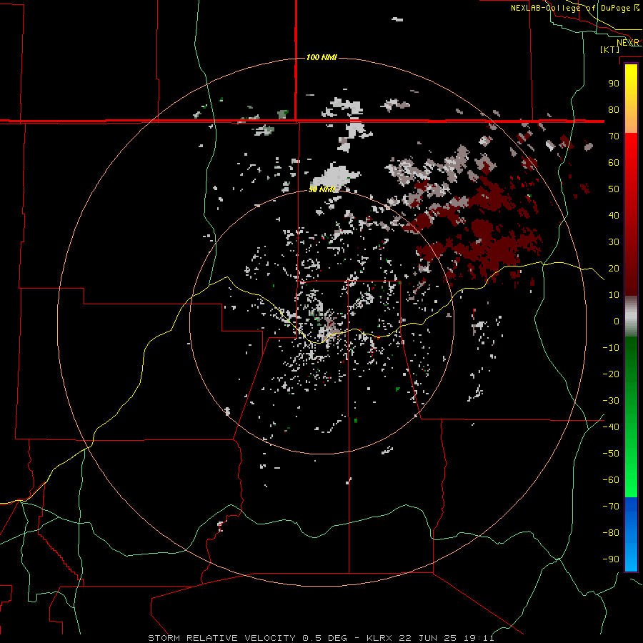The image size is (643, 643).
Task: Select the blue segment of the color bar
Action: 631,534
